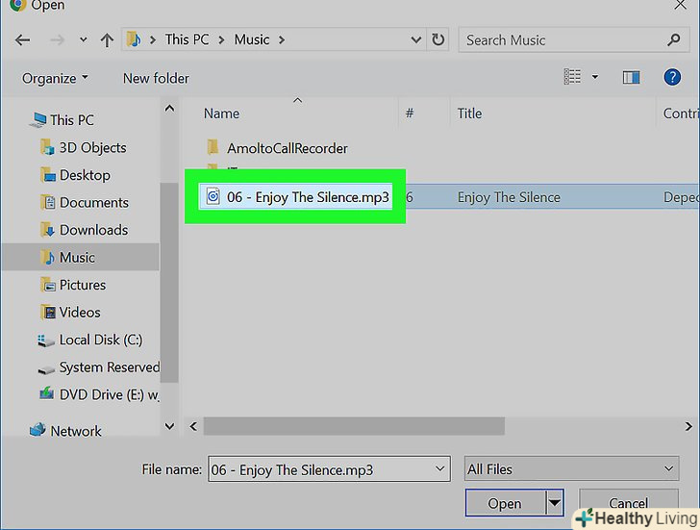
Task: Click the search magnifier icon
Action: [674, 39]
